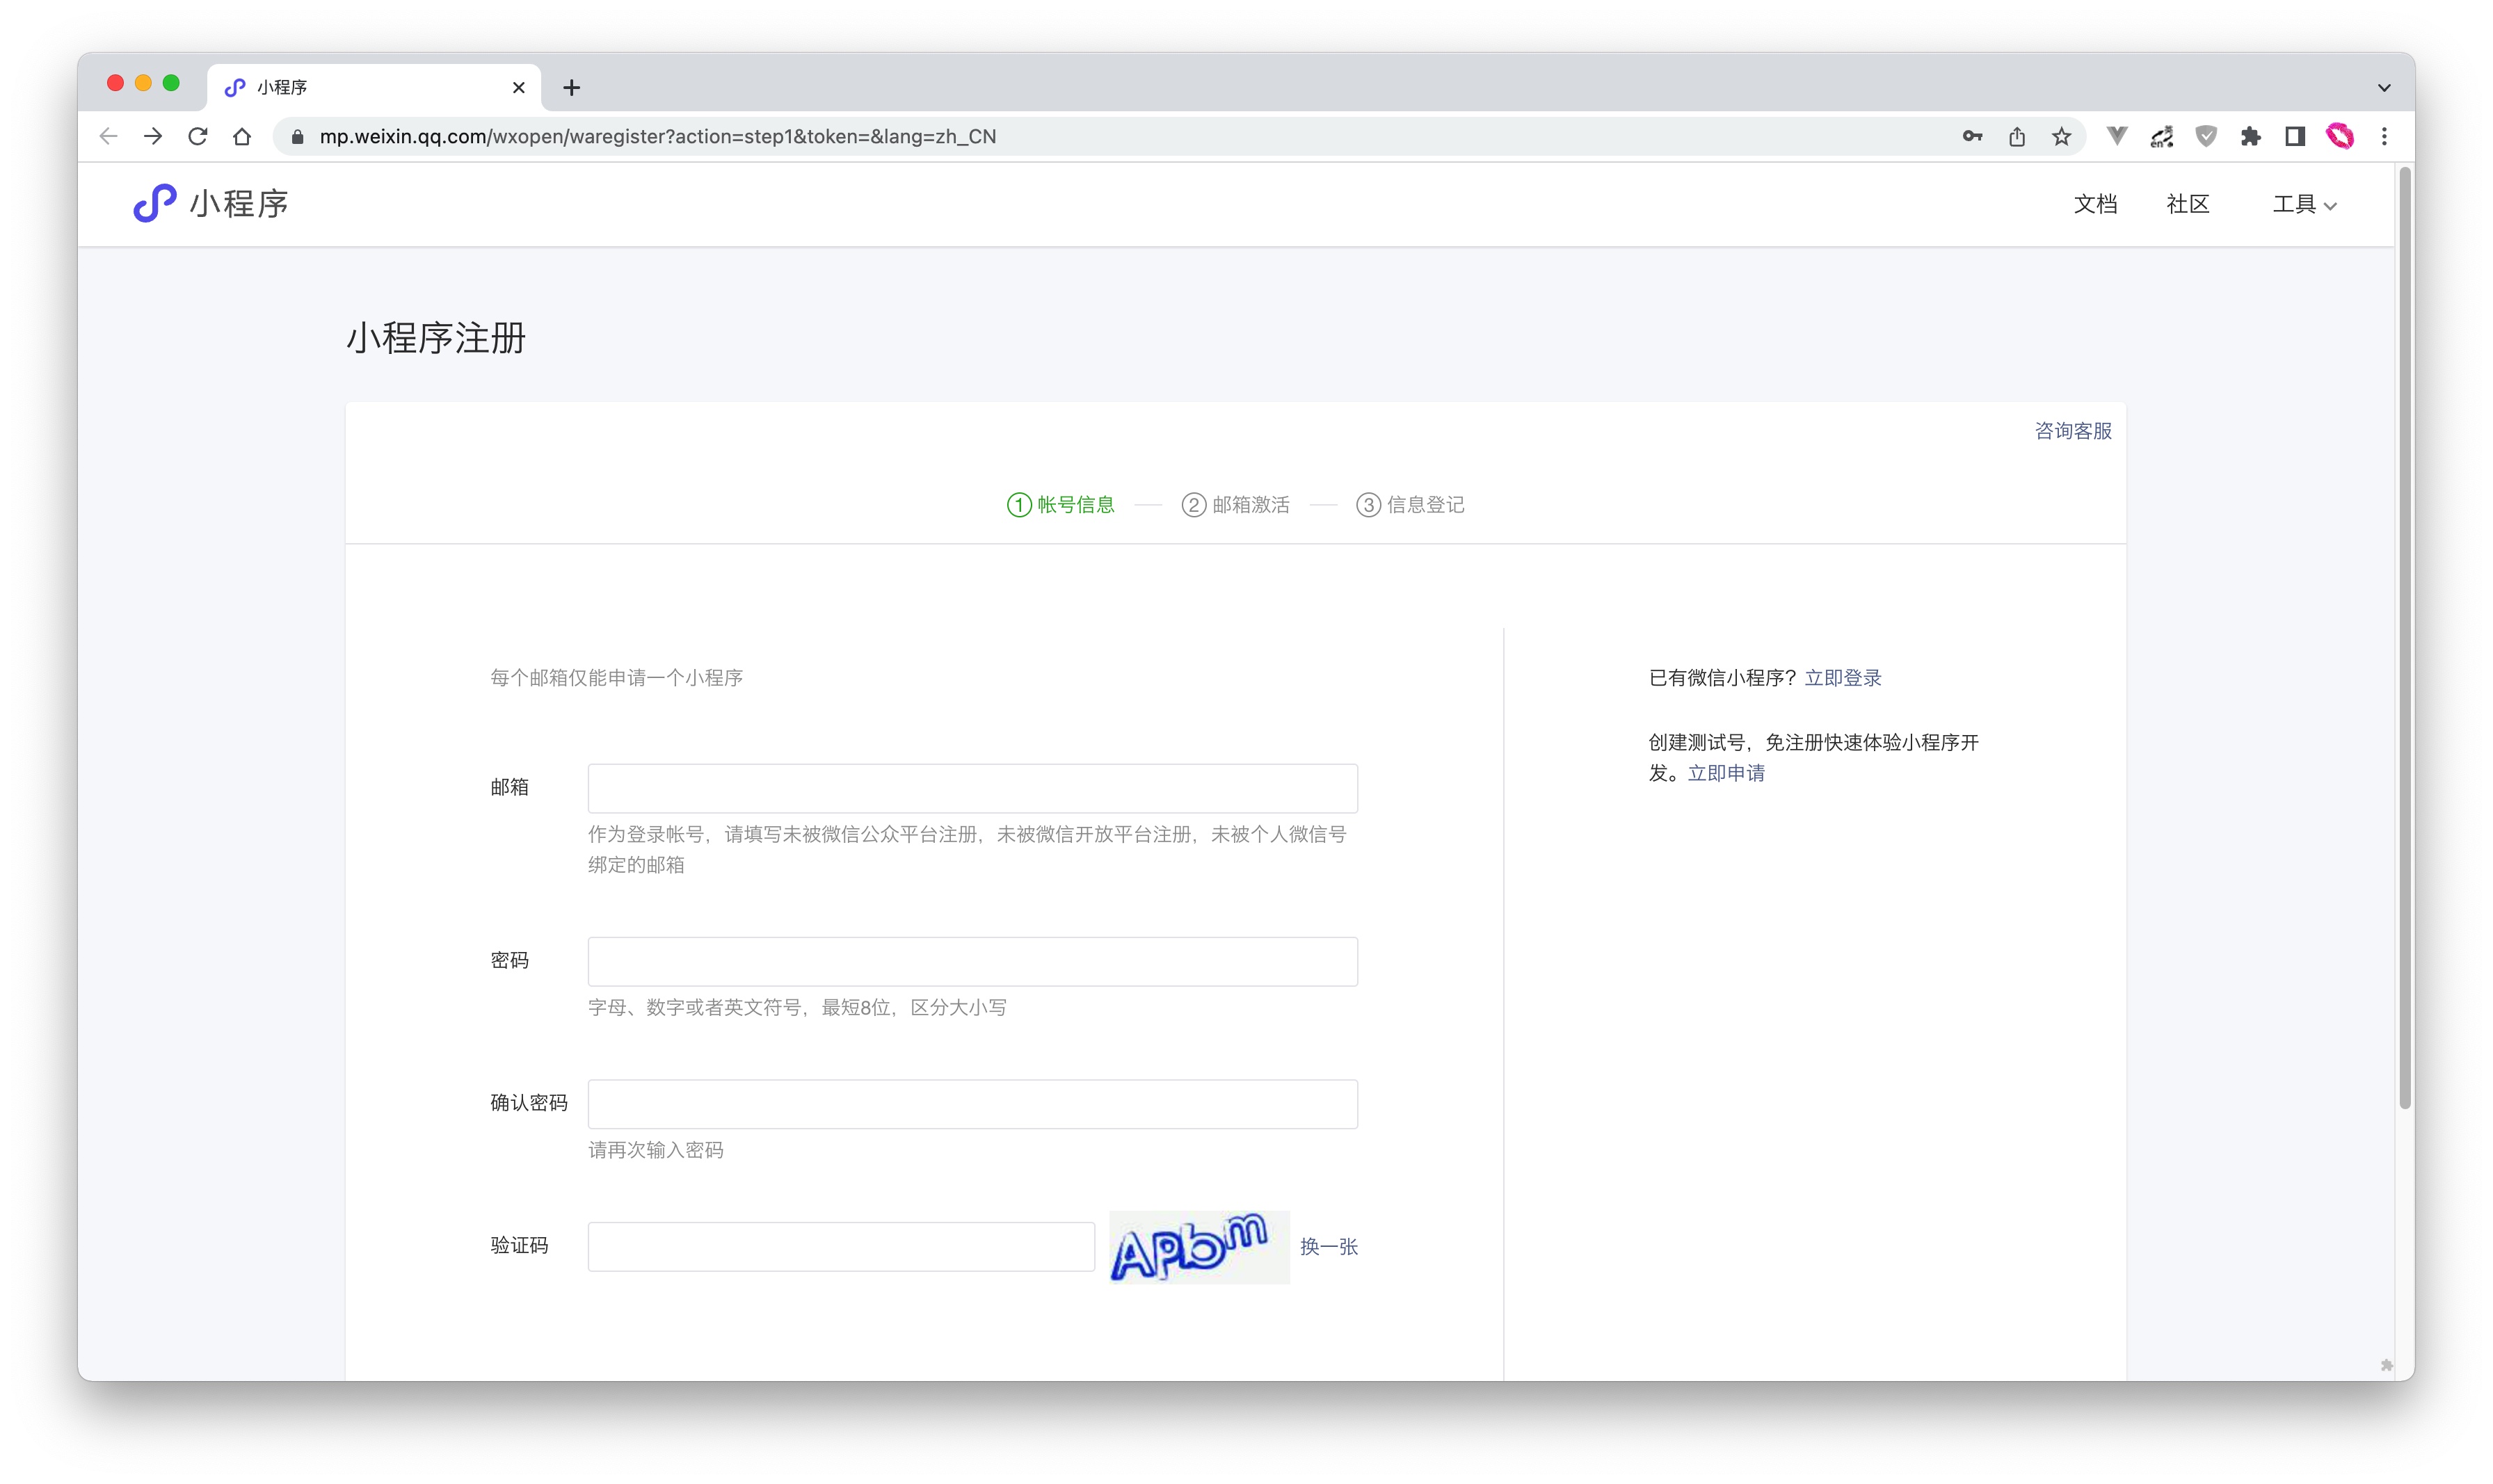Image resolution: width=2493 pixels, height=1484 pixels.
Task: Open the share page icon
Action: [2017, 136]
